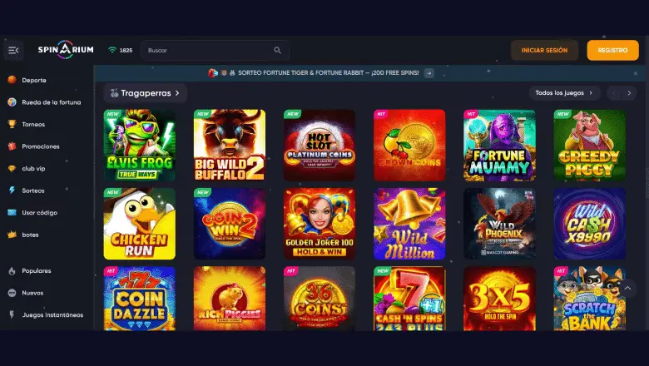Open the Coin Dazzle game
649x366 pixels.
coord(140,299)
